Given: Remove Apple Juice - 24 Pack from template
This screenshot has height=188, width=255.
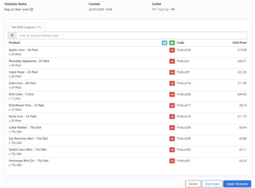Looking at the screenshot, I should point(172,50).
